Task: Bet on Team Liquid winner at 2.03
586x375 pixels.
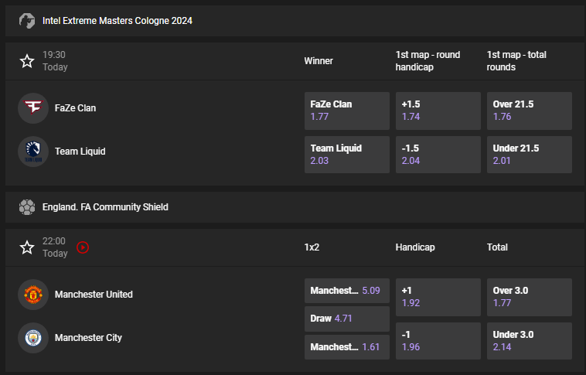Action: tap(346, 154)
